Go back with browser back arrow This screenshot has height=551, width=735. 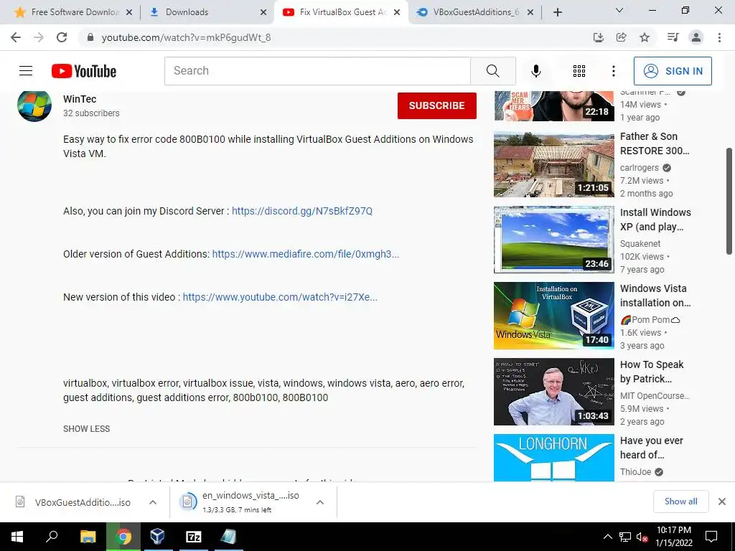[x=16, y=37]
